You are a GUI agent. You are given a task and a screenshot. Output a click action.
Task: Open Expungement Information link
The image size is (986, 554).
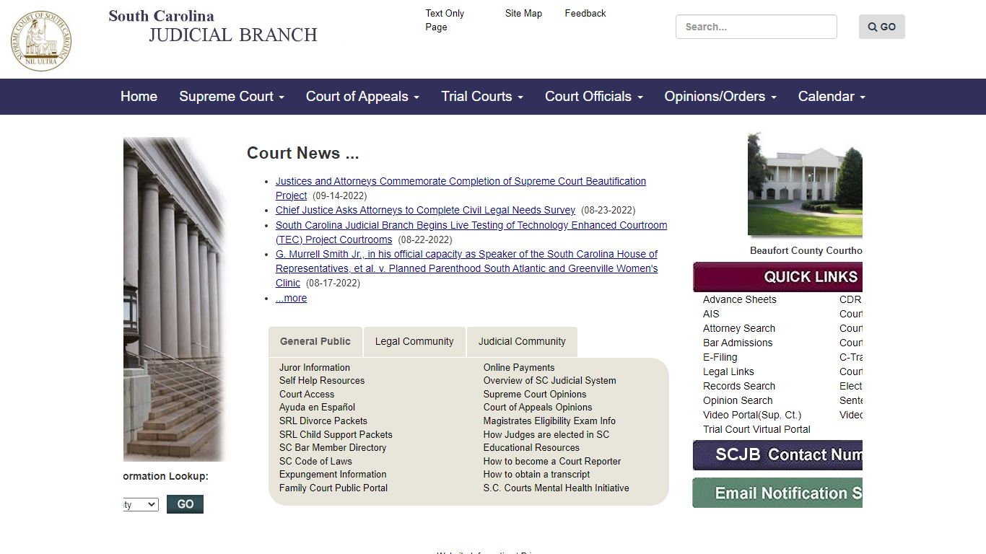pyautogui.click(x=333, y=475)
